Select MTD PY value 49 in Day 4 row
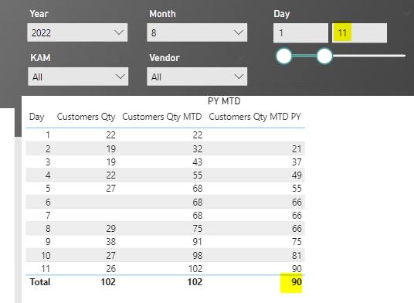 tap(297, 175)
